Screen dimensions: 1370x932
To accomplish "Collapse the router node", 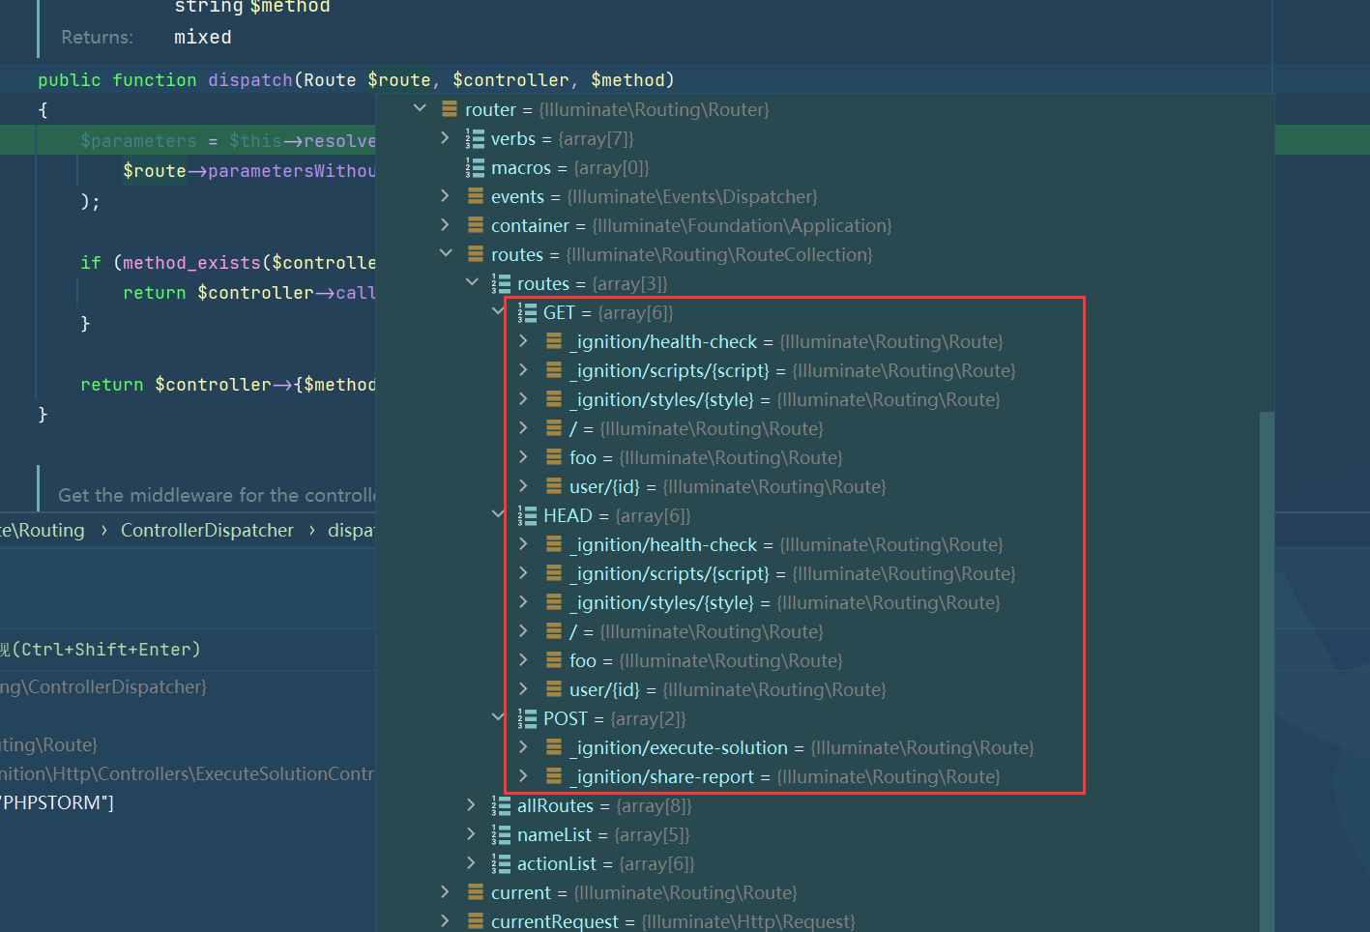I will [420, 108].
